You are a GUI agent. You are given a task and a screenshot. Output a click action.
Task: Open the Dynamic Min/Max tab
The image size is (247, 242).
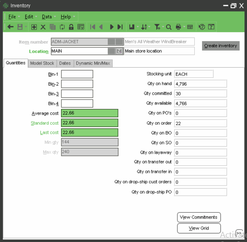click(93, 63)
